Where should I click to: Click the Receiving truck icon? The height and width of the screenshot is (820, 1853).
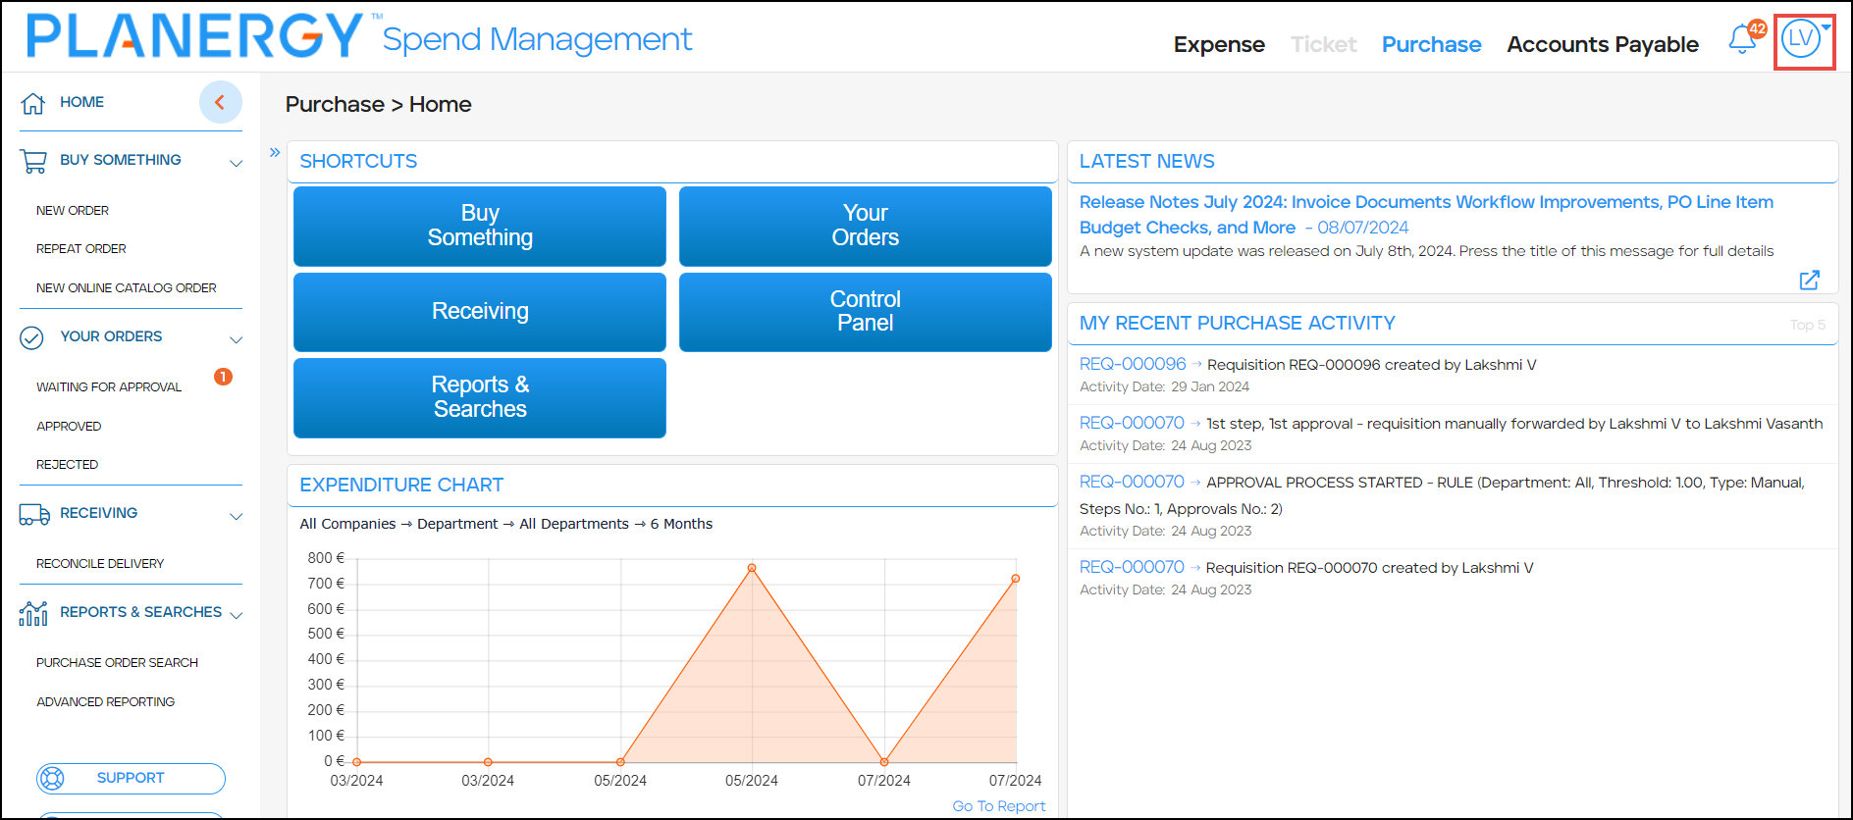34,514
